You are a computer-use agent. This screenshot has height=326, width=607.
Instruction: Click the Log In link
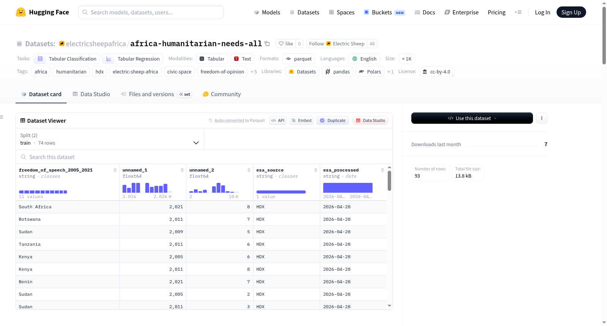click(543, 12)
